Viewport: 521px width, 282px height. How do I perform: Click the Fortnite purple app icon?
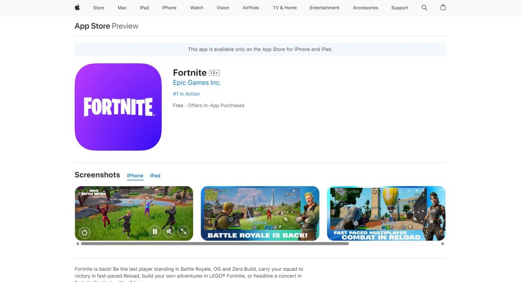[118, 107]
